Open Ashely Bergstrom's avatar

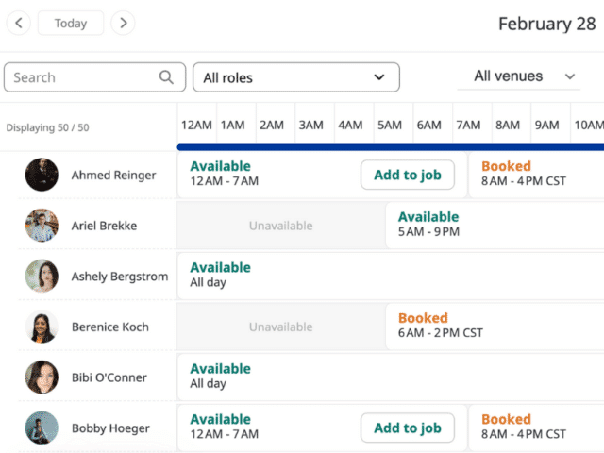point(42,276)
